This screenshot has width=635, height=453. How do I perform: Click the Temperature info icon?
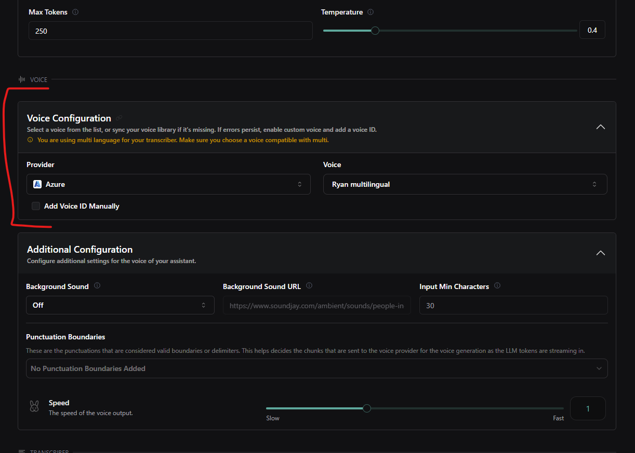[x=371, y=12]
